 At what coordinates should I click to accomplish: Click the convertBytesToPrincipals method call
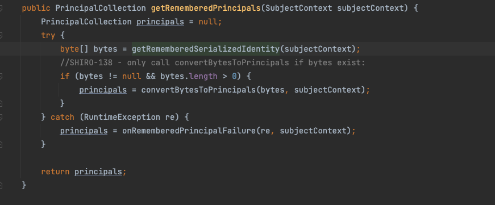click(198, 90)
